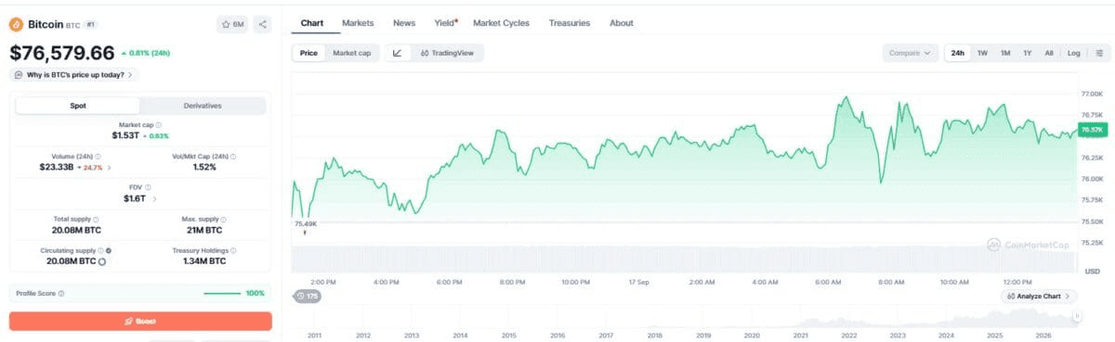This screenshot has height=342, width=1115.
Task: Click the Treasury Holdings info icon
Action: pos(233,250)
